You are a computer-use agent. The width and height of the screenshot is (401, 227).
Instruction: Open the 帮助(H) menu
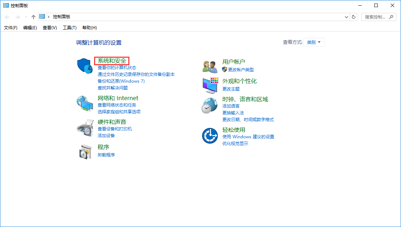point(89,27)
